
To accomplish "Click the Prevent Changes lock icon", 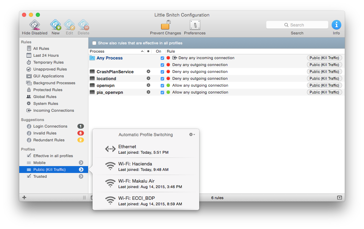I will (x=165, y=25).
